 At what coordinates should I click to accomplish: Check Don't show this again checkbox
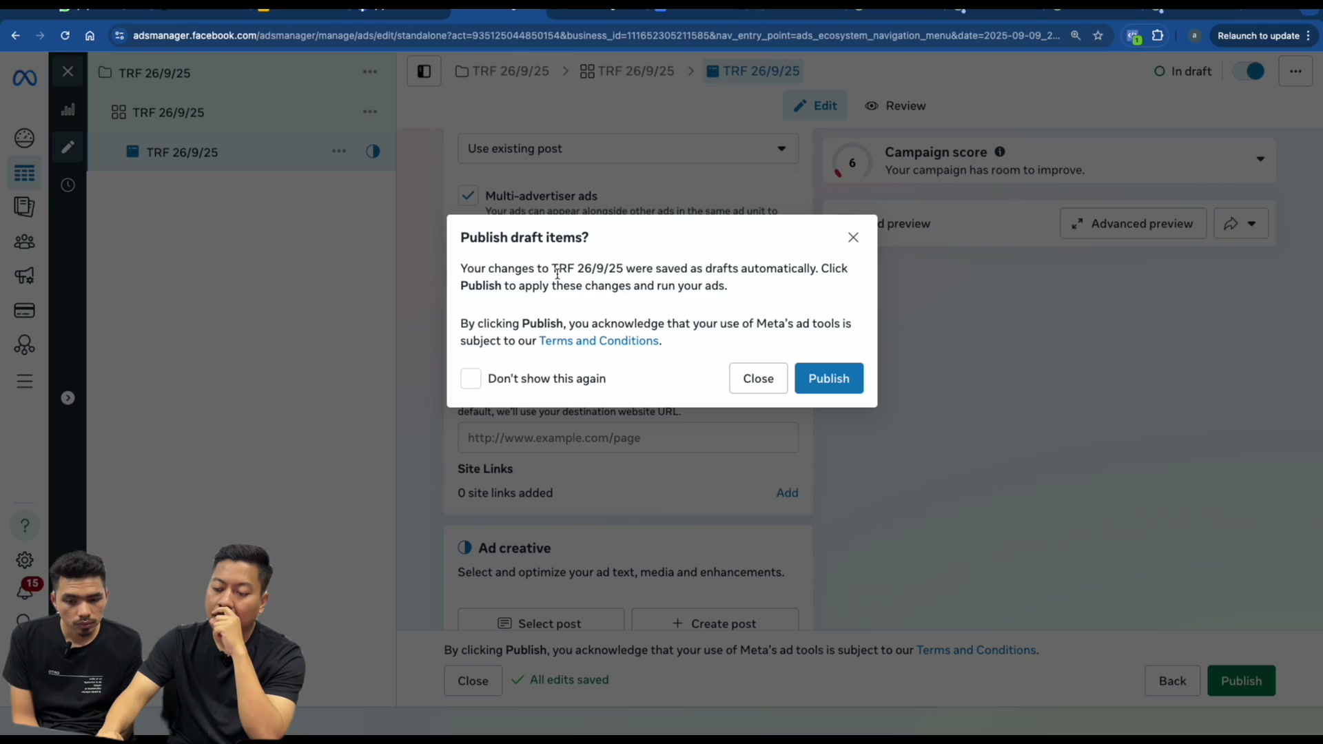click(x=471, y=378)
